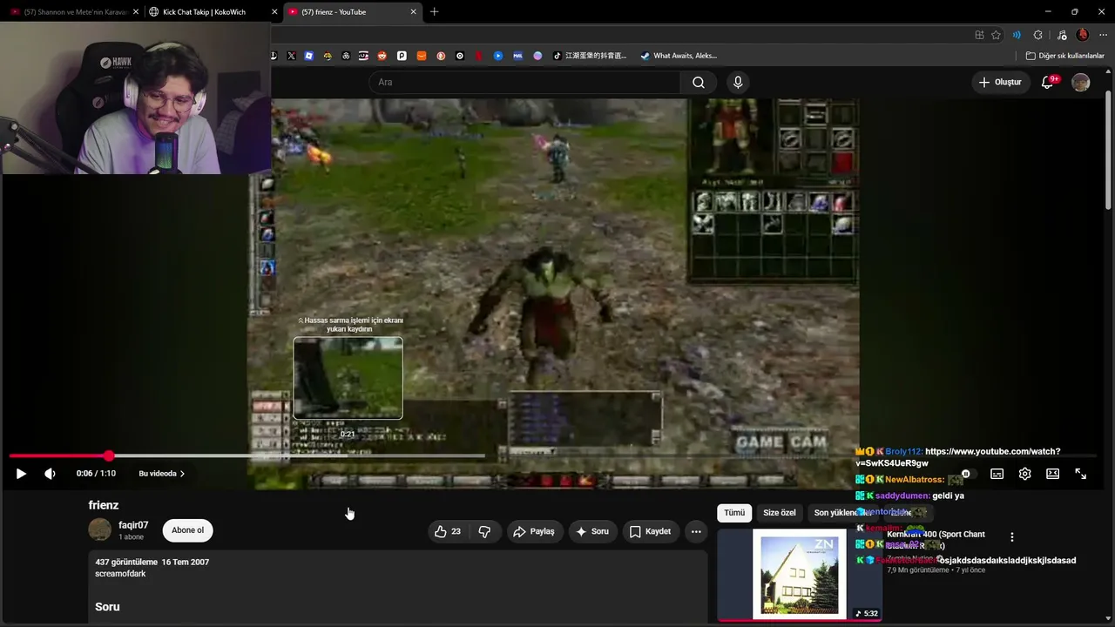
Task: Open the 'Bu videoda' chapters expander
Action: 162,474
